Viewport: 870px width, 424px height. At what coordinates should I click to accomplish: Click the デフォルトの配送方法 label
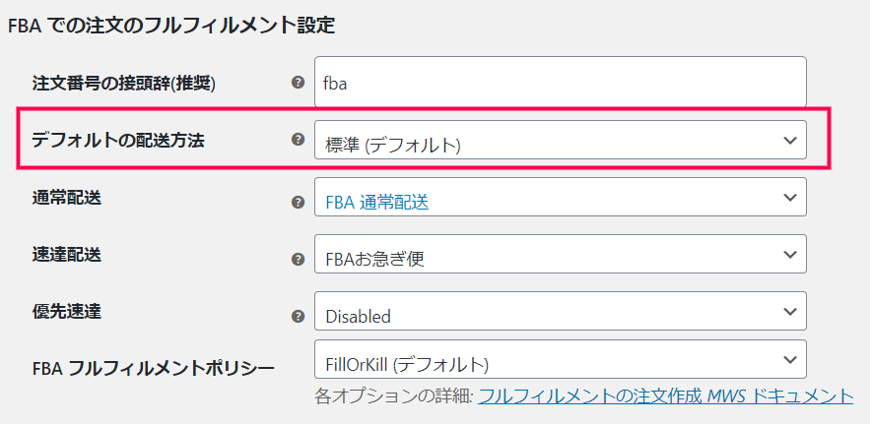coord(118,141)
